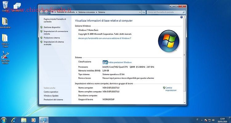
Task: Expand the address bar history dropdown arrow
Action: click(140, 12)
